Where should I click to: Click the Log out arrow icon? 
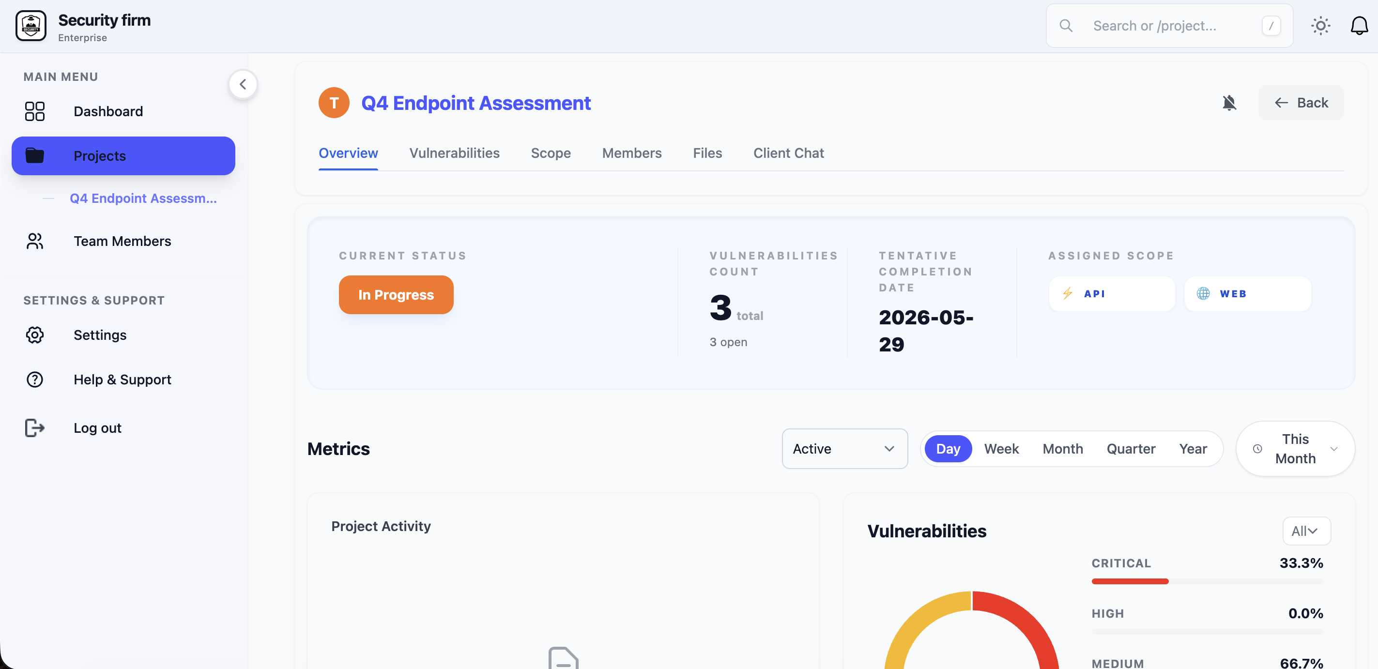click(35, 428)
